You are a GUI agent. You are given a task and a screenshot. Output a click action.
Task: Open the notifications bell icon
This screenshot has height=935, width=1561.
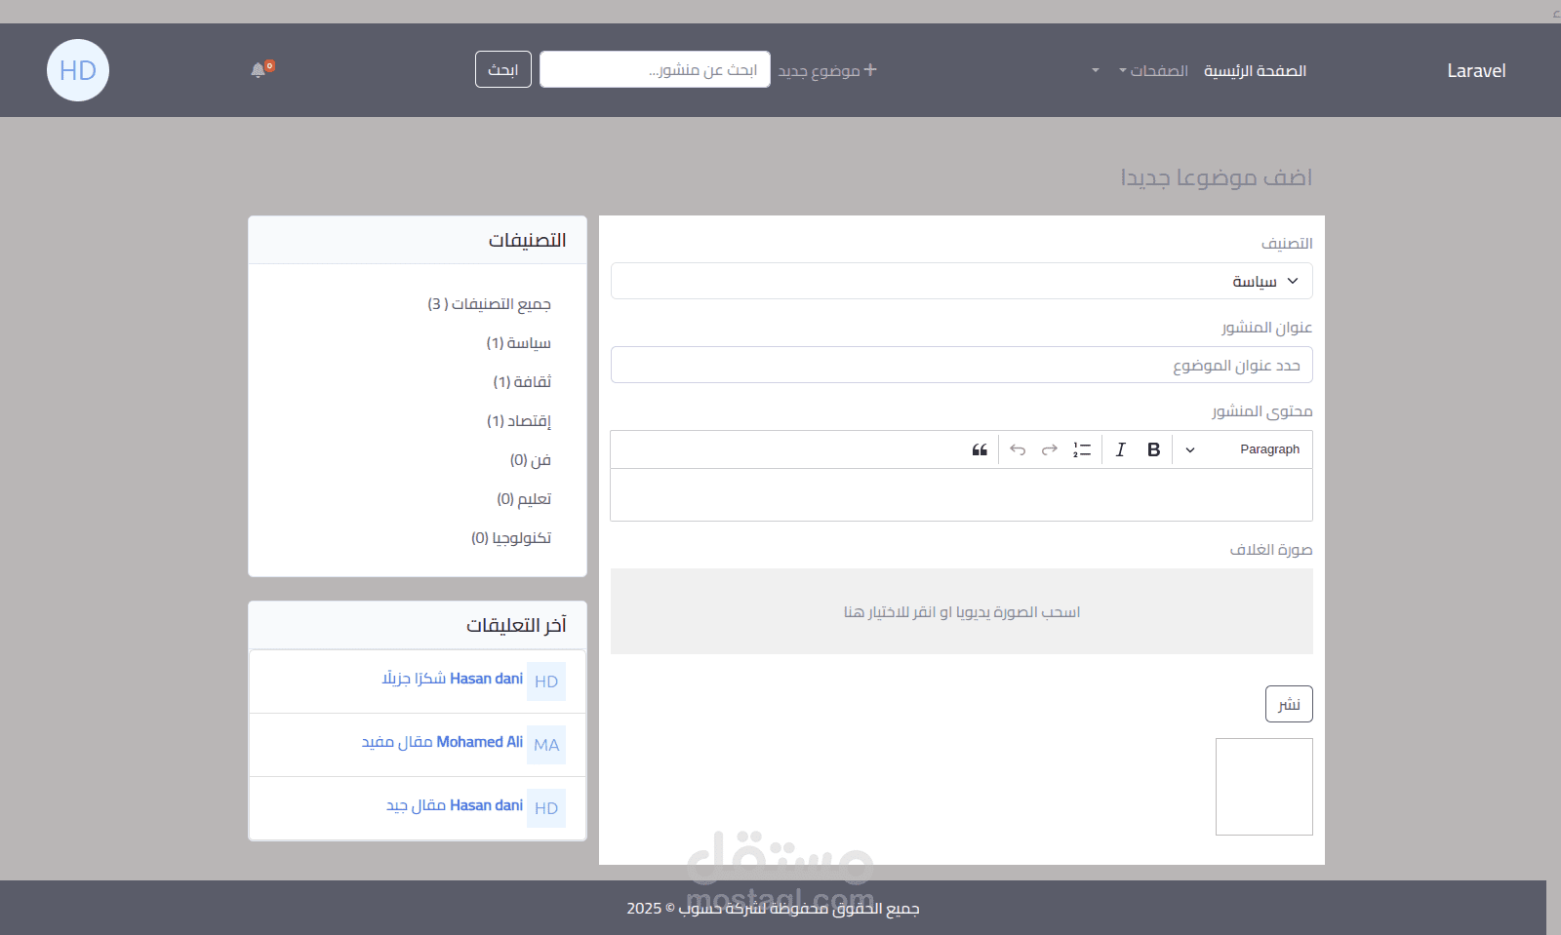[259, 70]
